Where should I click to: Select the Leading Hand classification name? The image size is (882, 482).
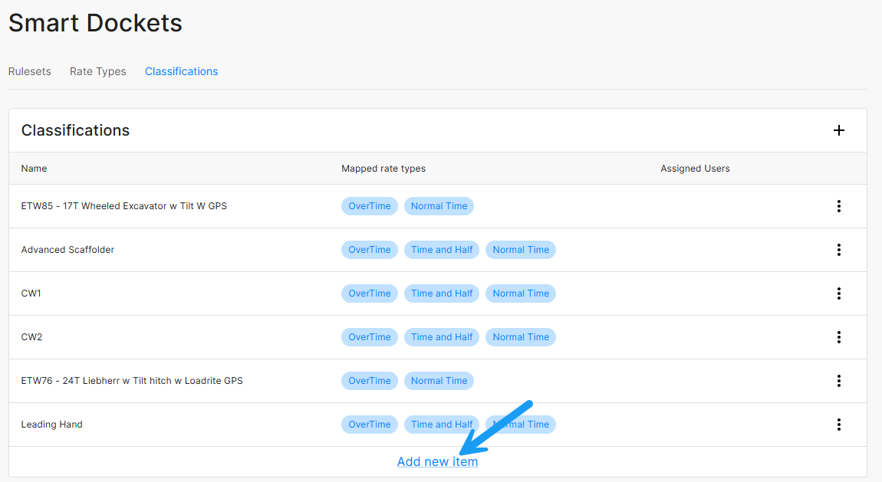[52, 425]
